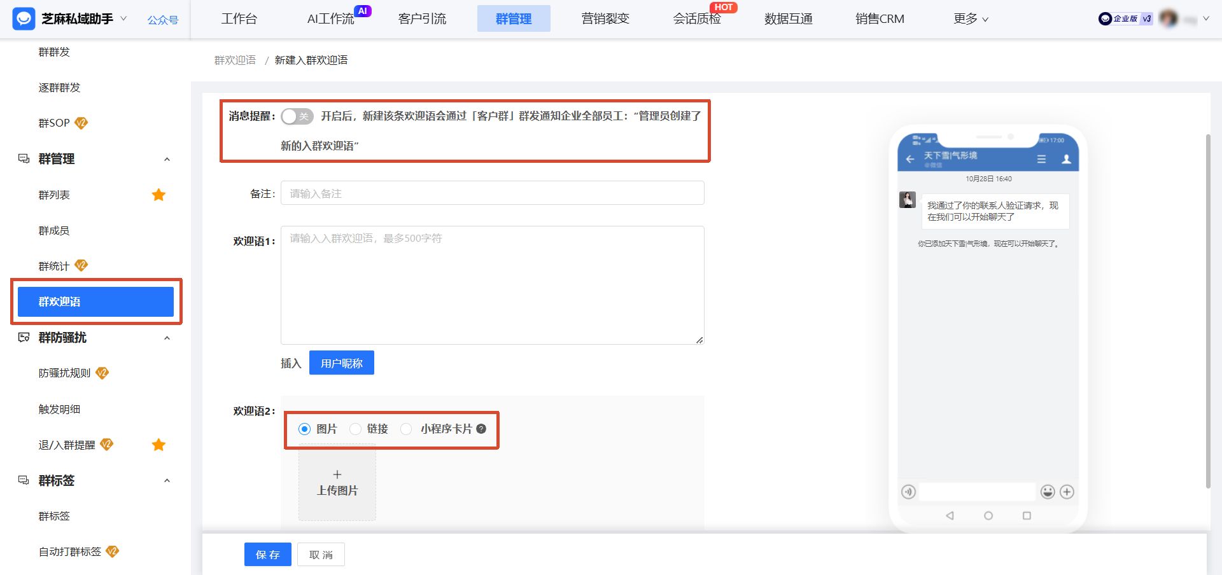
Task: Click the star icon beside 退/入群提醒
Action: click(x=158, y=445)
